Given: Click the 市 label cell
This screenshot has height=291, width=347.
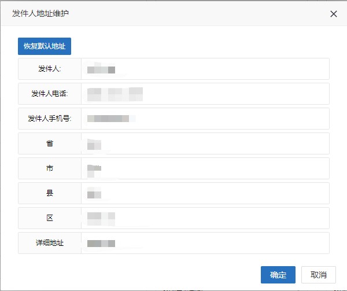Looking at the screenshot, I should point(50,168).
